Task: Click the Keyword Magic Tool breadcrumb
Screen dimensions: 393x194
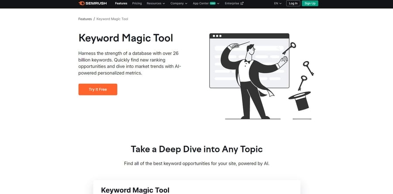Action: 112,19
